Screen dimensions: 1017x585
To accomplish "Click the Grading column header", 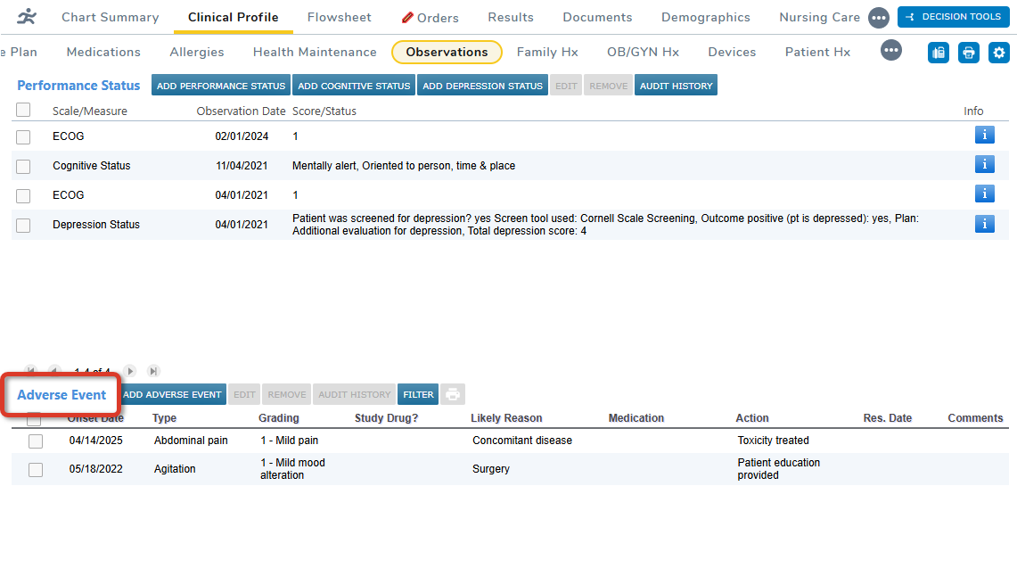I will [279, 418].
